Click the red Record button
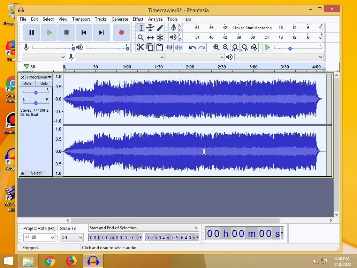Screen dimensions: 357x268 122,32
